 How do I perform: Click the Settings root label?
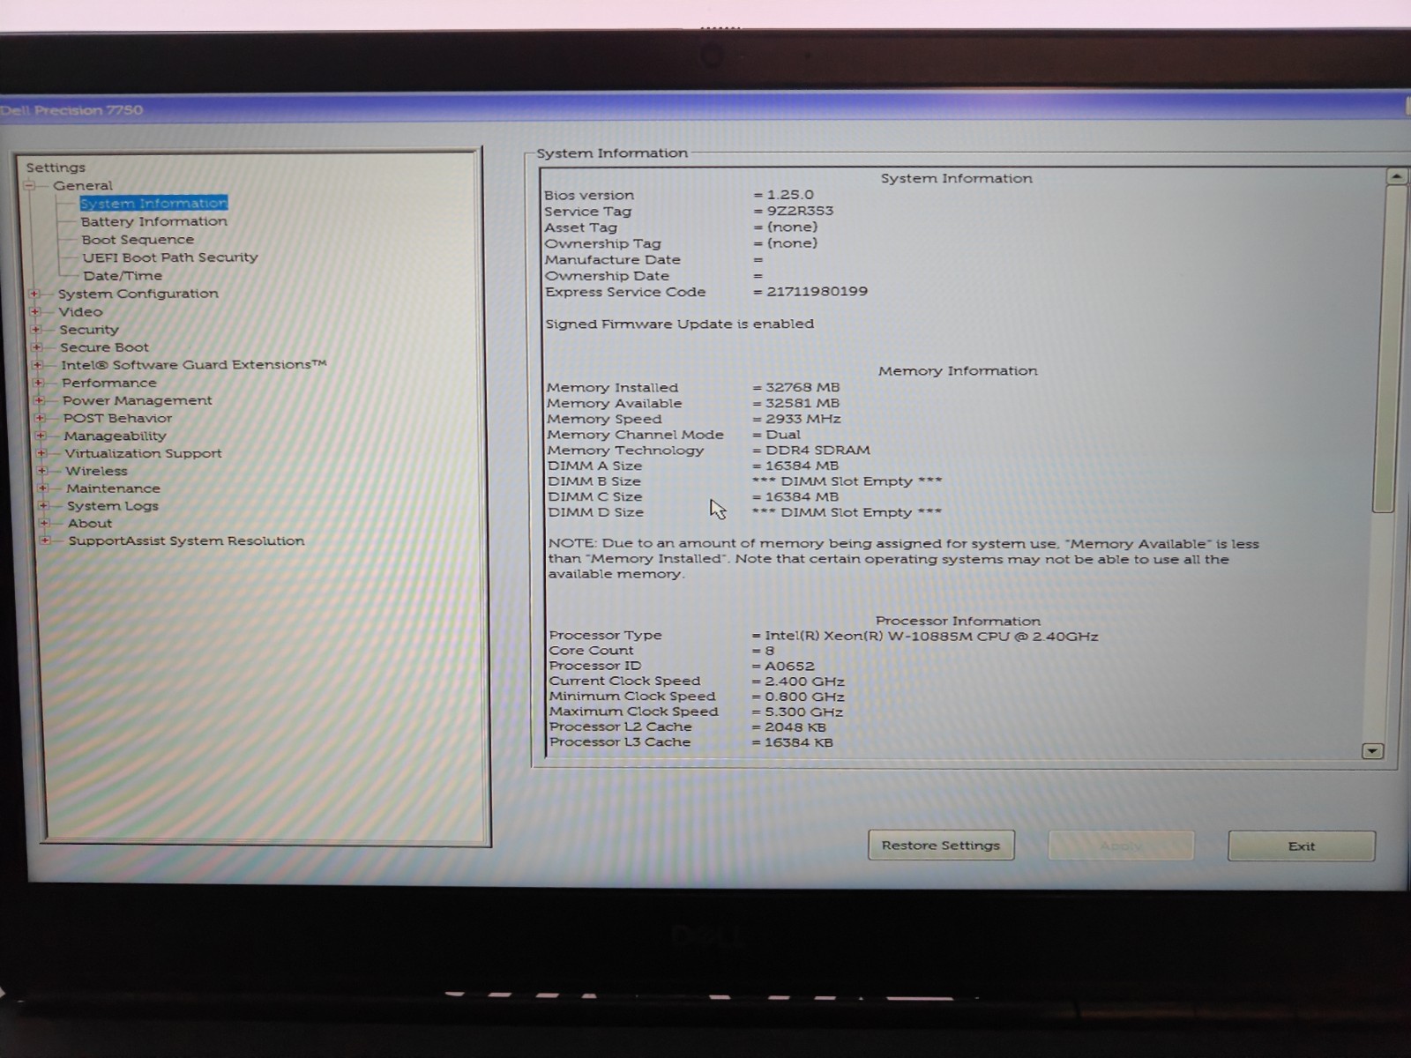56,168
